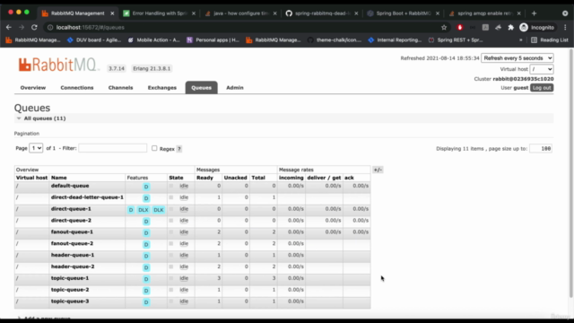Open the default-queue link

pos(70,186)
